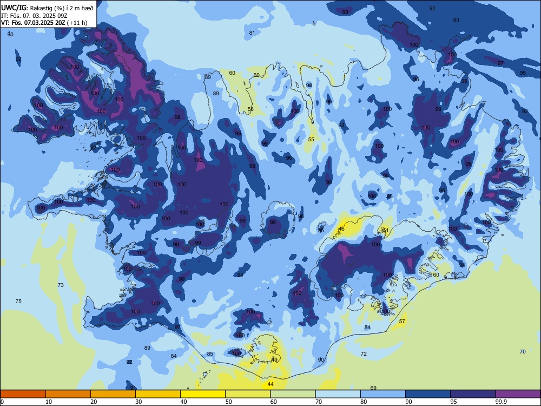
Task: Click the '73' humidity value on the map
Action: pos(61,285)
